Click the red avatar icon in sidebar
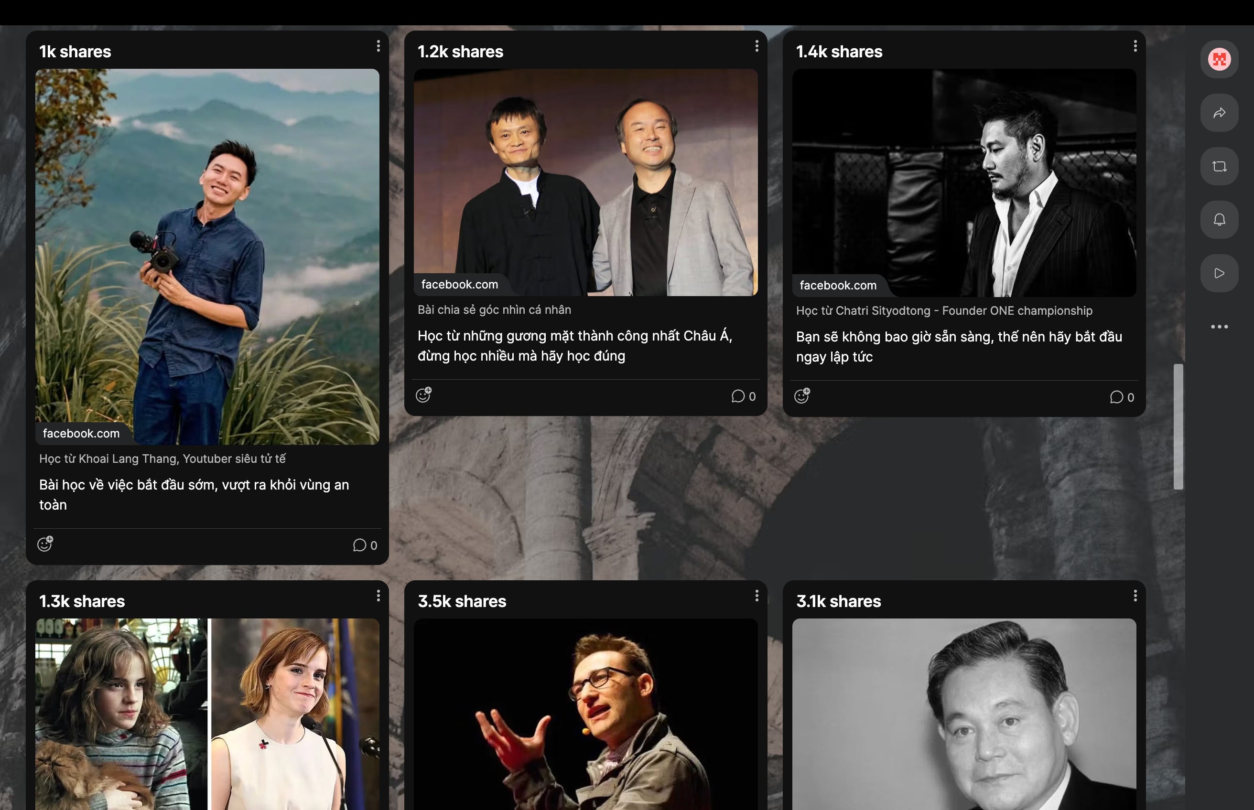1254x810 pixels. [x=1219, y=59]
